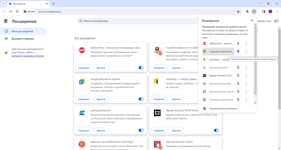Bookmark this page with star icon
The width and height of the screenshot is (281, 150).
(x=238, y=11)
